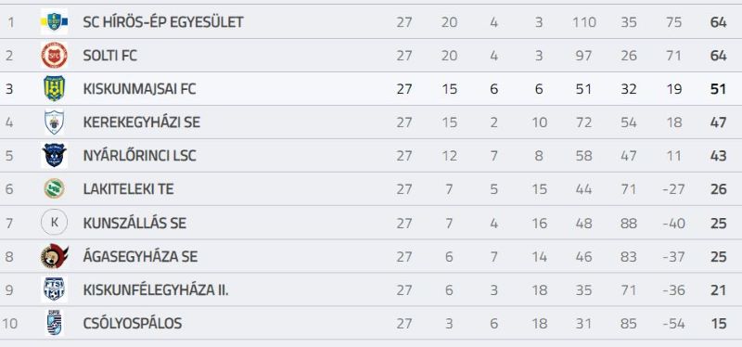Screen dimensions: 742x347
Task: Open the SC HÍRÖS-ÉP EGYESÜLET team name link
Action: [x=163, y=21]
